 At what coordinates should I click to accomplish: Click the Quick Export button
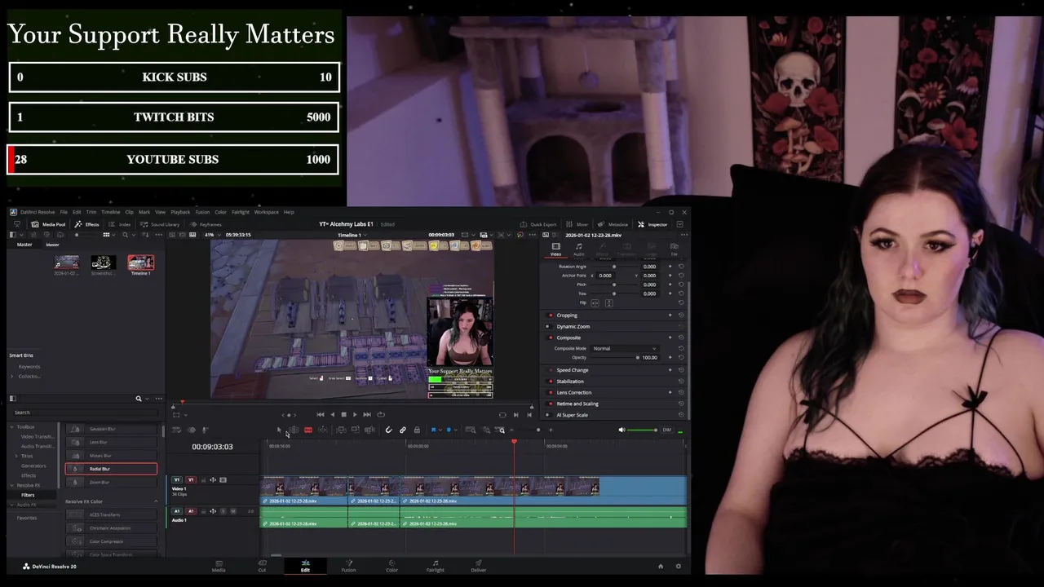(x=538, y=224)
